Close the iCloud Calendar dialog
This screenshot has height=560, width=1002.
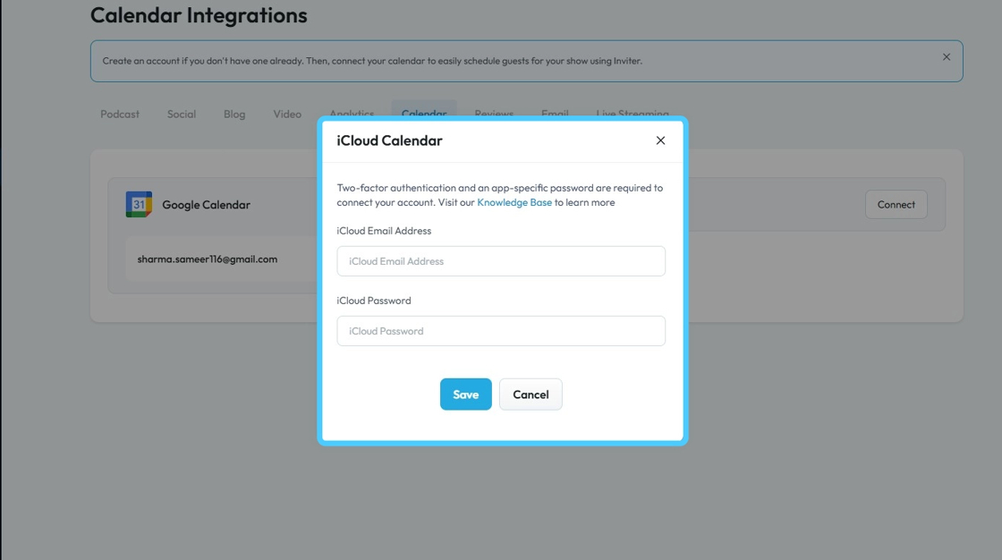pyautogui.click(x=660, y=140)
